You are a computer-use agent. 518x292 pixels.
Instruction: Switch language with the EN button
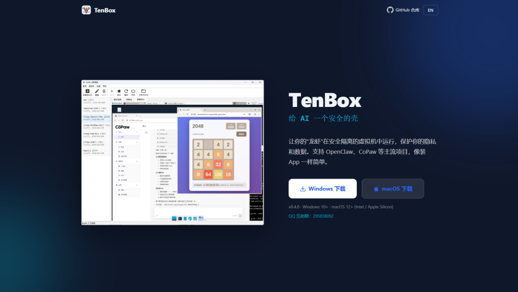(x=430, y=10)
